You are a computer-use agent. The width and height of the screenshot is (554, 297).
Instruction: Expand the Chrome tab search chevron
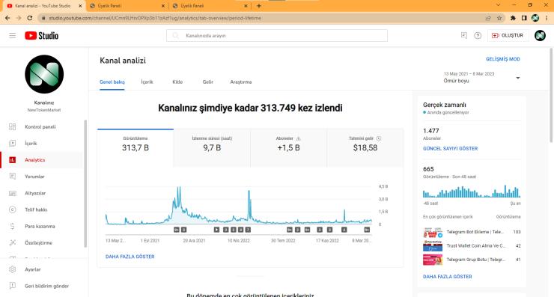click(498, 5)
